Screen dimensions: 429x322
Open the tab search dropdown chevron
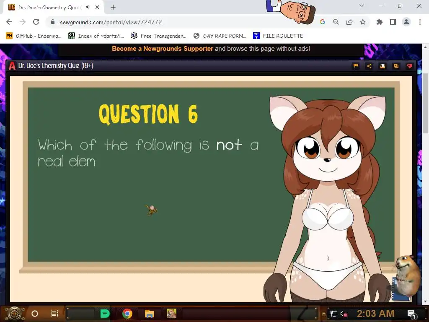[x=362, y=6]
